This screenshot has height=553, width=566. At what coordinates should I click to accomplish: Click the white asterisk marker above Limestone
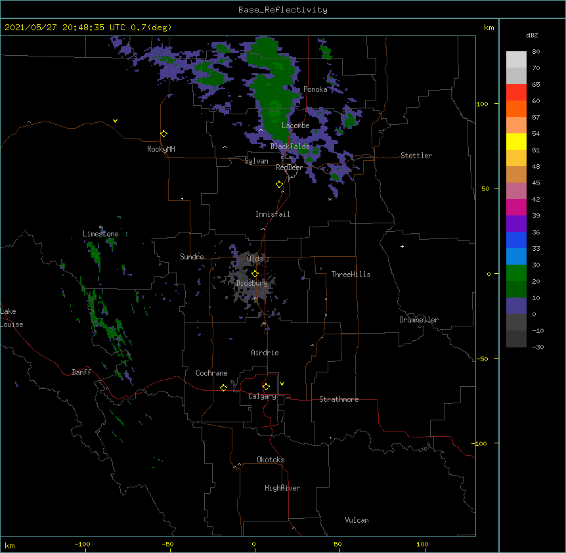[x=101, y=227]
